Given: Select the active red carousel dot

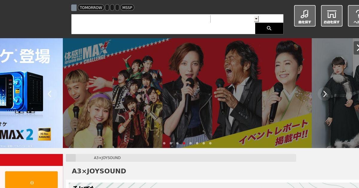Looking at the screenshot, I should pos(184,143).
